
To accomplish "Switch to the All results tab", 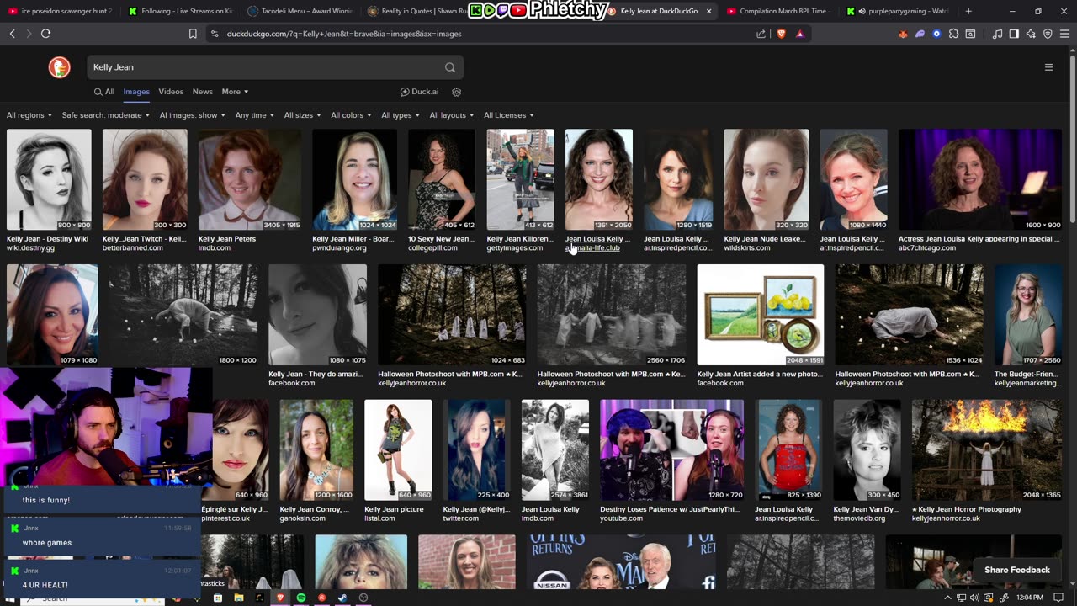I will pyautogui.click(x=104, y=92).
